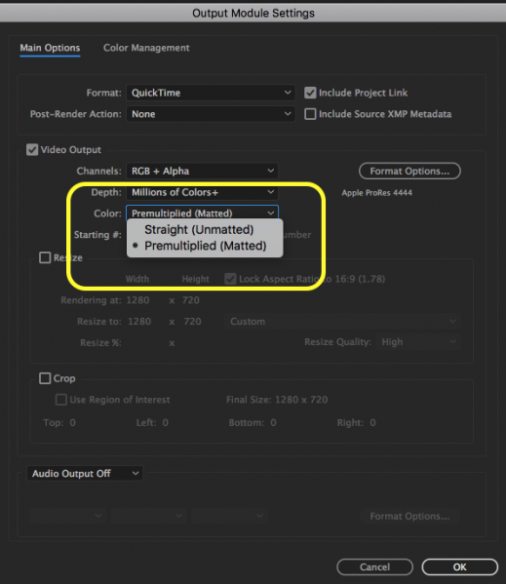Click the OK button
Screen dimensions: 506x584
(459, 566)
